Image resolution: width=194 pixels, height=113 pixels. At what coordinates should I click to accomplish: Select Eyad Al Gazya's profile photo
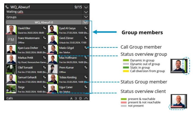[x=53, y=30]
